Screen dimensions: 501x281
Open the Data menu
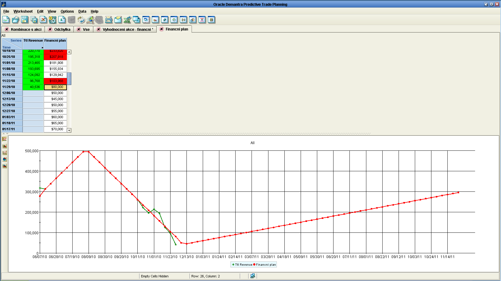point(82,11)
